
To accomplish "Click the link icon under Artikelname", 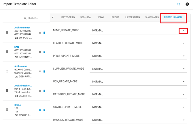I will coord(16,77).
